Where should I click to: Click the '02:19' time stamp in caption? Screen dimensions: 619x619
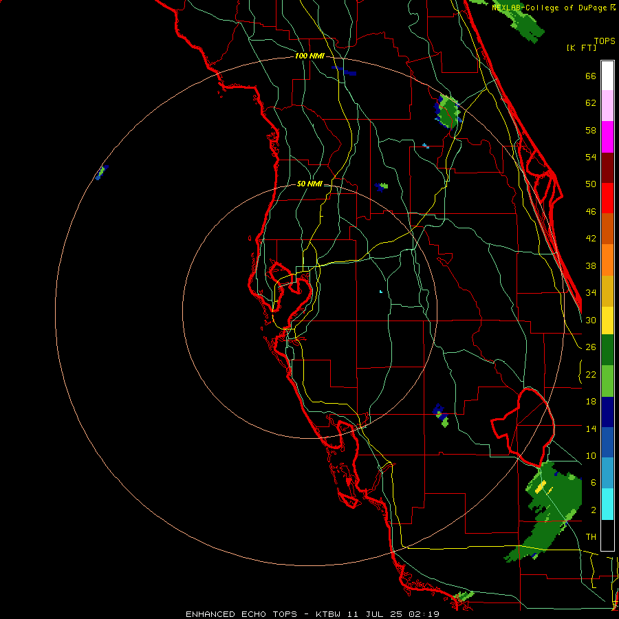[424, 614]
